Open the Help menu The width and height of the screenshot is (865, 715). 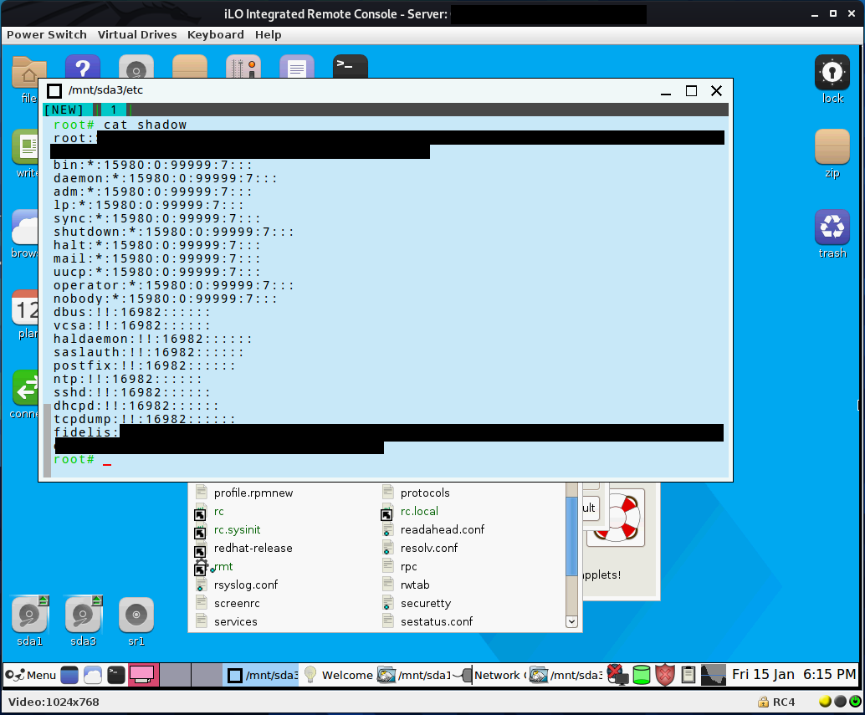pyautogui.click(x=268, y=35)
